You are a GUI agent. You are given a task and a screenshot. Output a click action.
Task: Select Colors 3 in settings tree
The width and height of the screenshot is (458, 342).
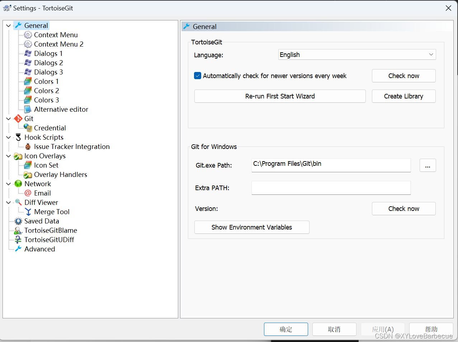[x=47, y=100]
